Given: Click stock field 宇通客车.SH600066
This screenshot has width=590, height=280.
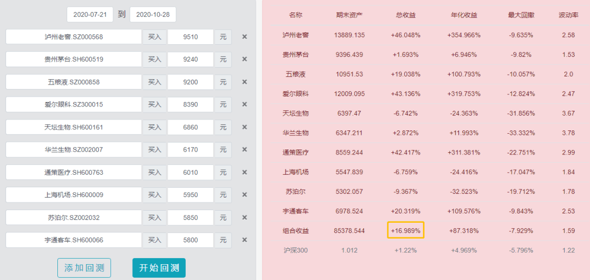Looking at the screenshot, I should click(x=74, y=240).
